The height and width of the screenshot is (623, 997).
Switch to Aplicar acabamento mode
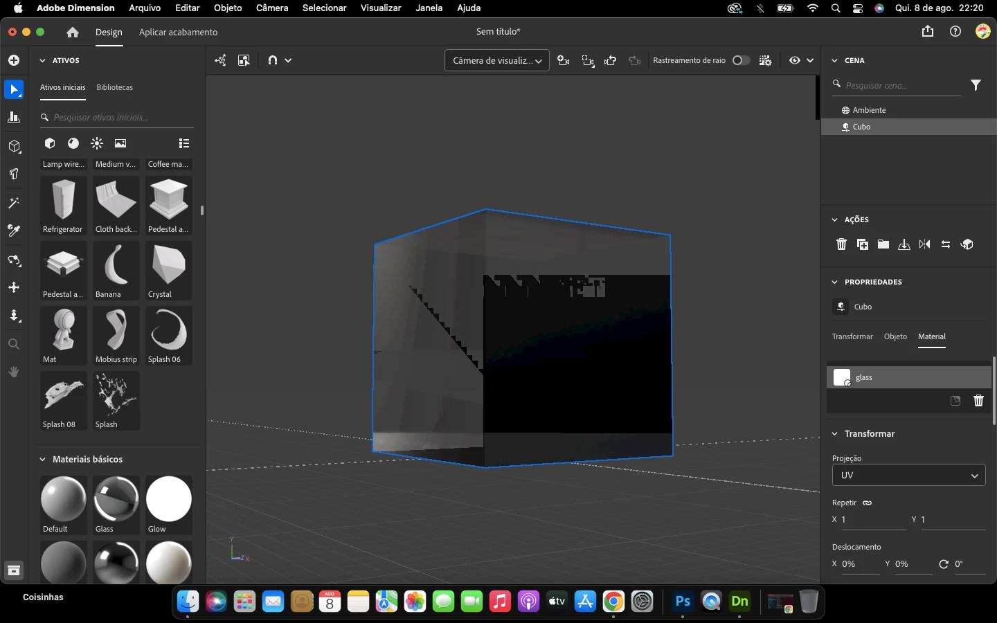click(x=178, y=32)
